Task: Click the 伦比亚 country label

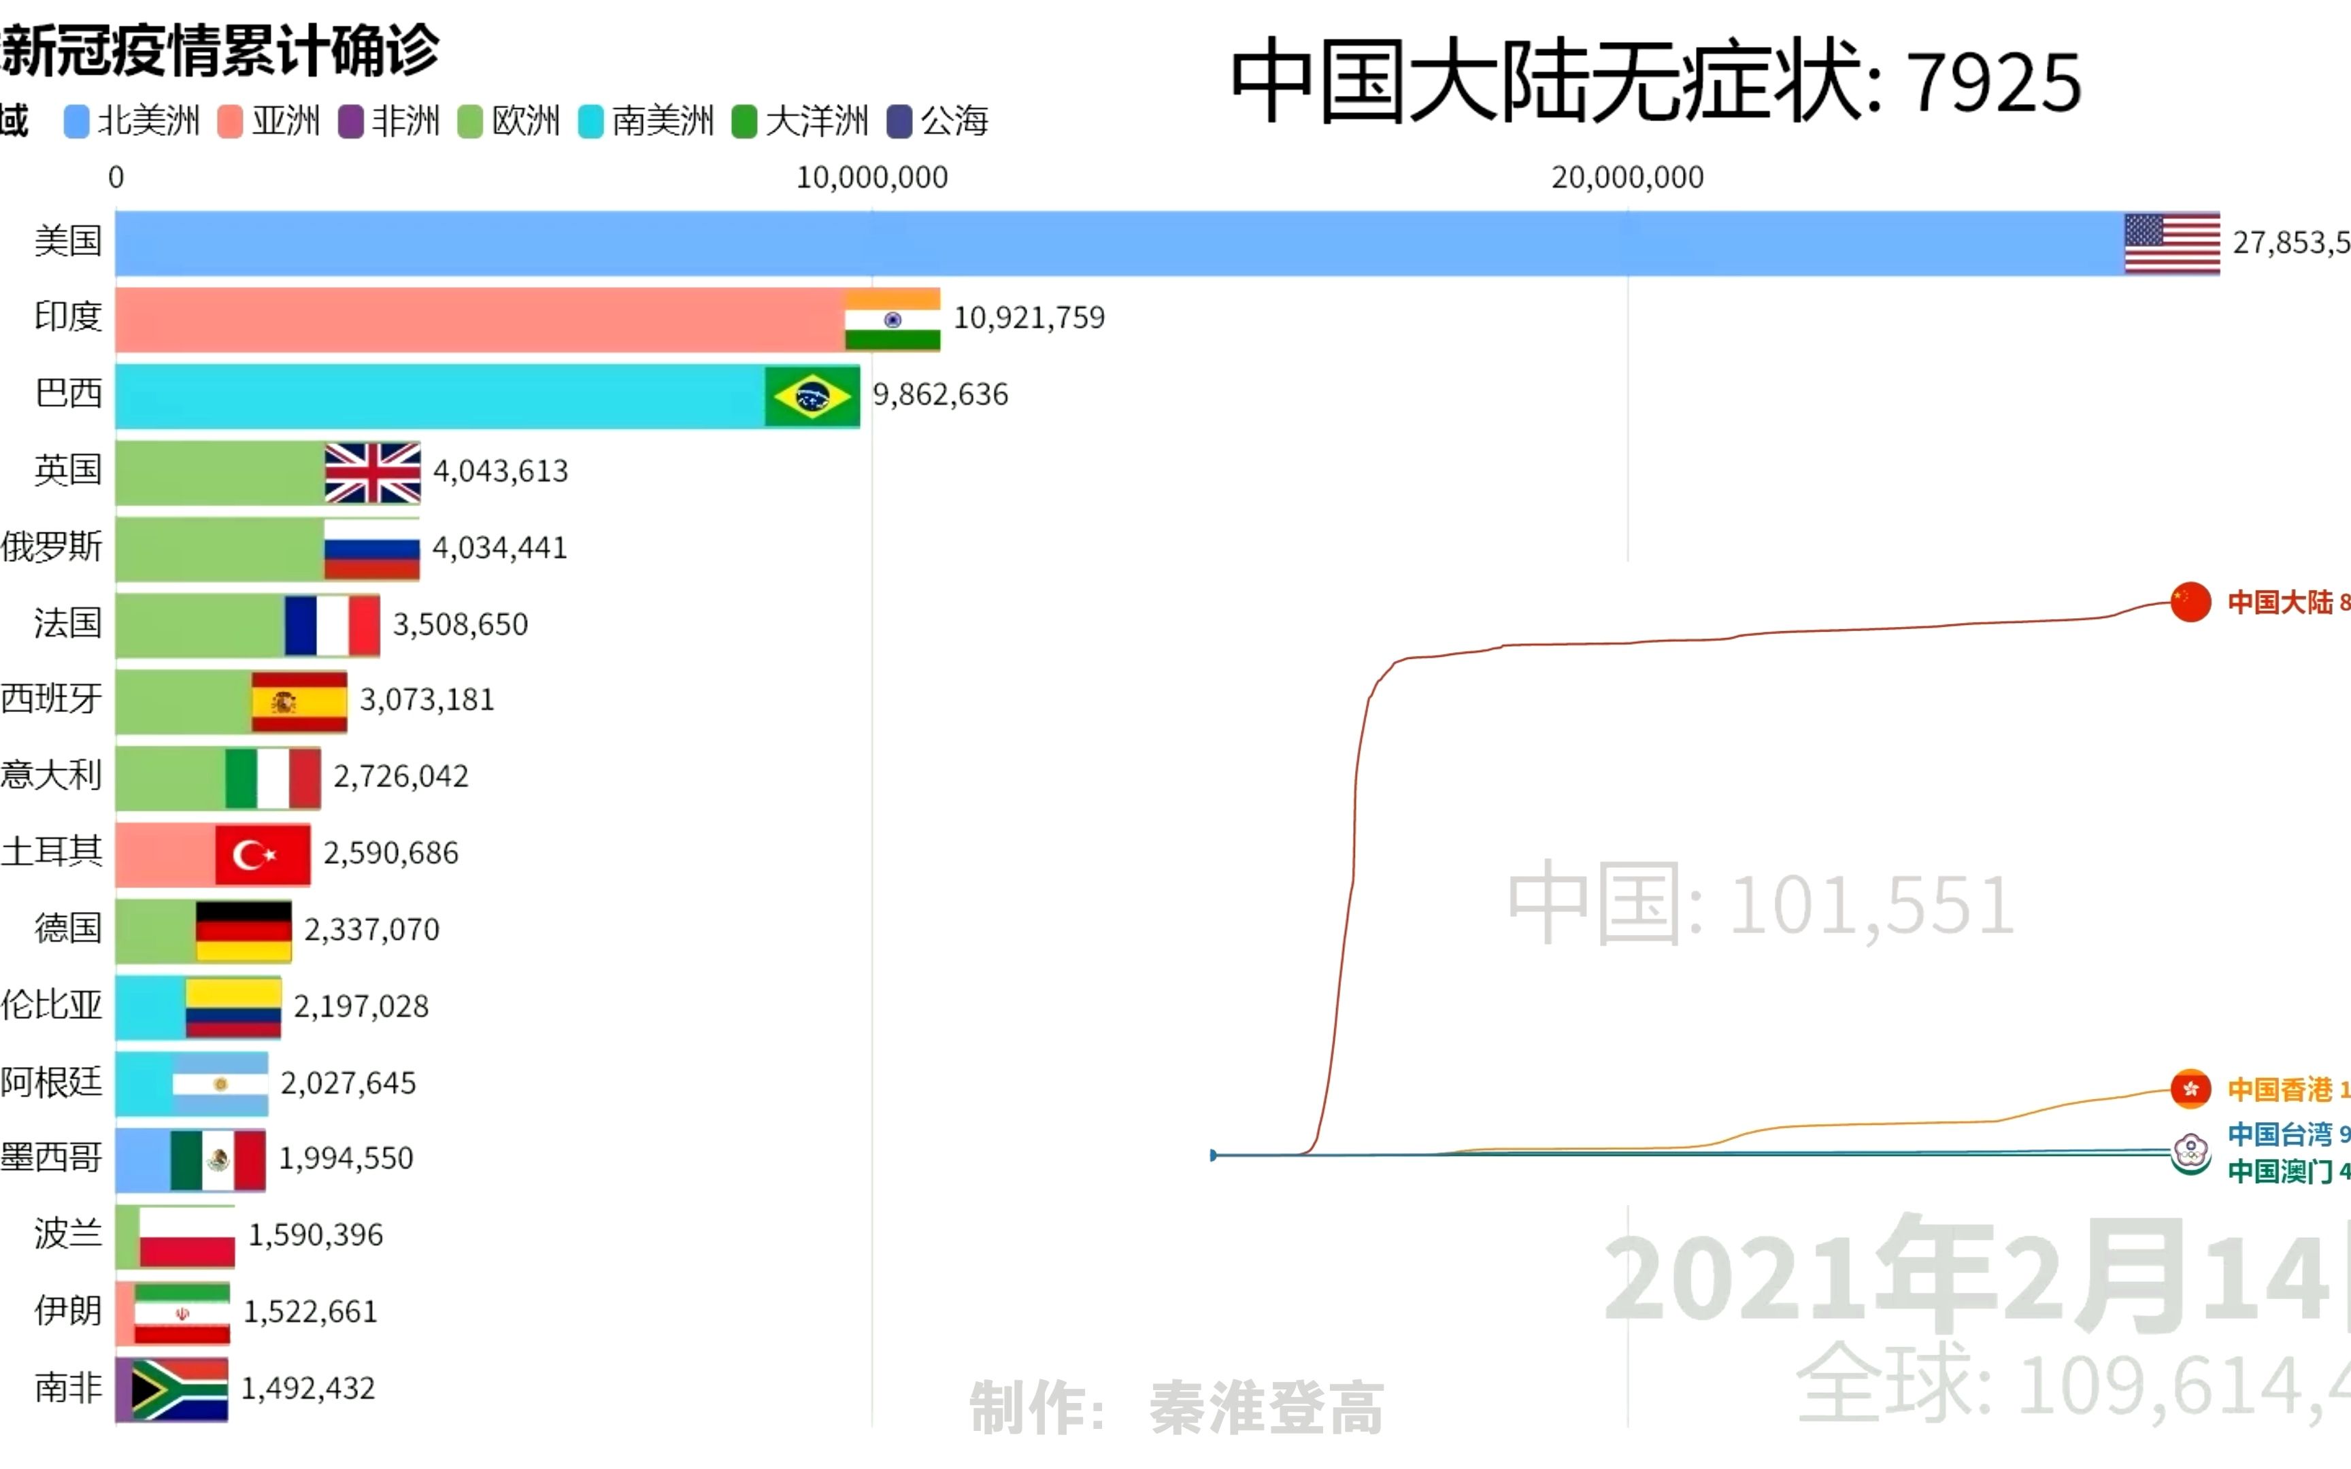Action: tap(52, 1004)
